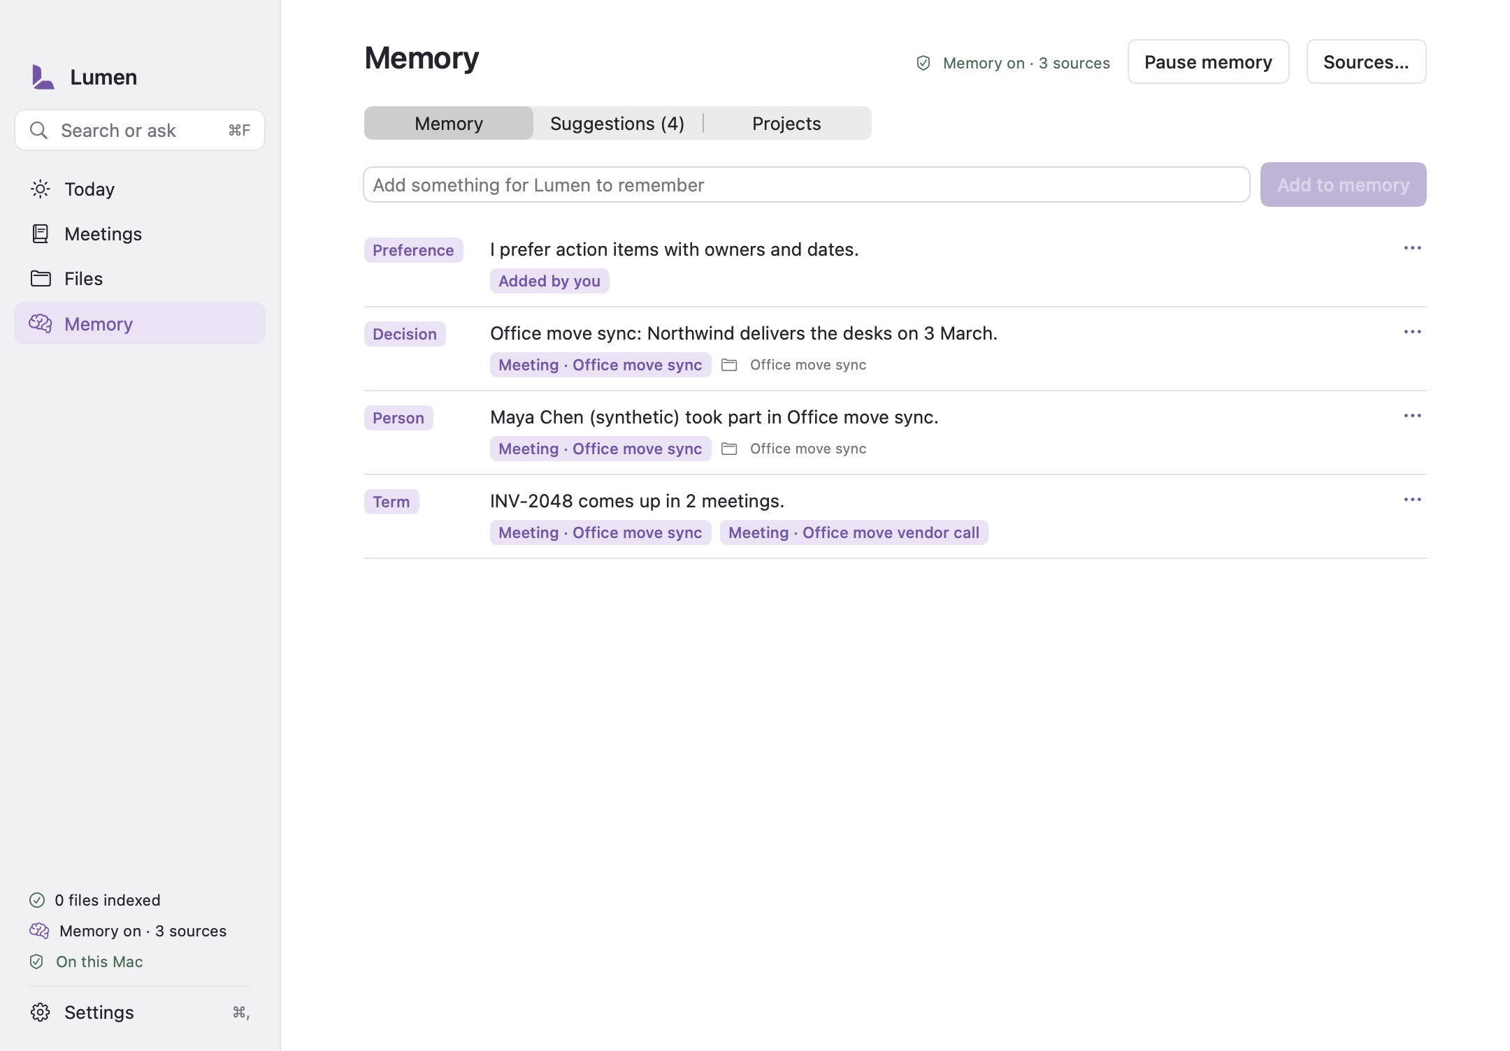Open Today in the sidebar
Image resolution: width=1510 pixels, height=1051 pixels.
(x=140, y=189)
